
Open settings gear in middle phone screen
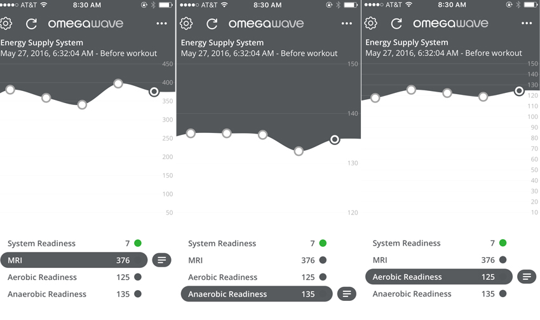[x=186, y=24]
